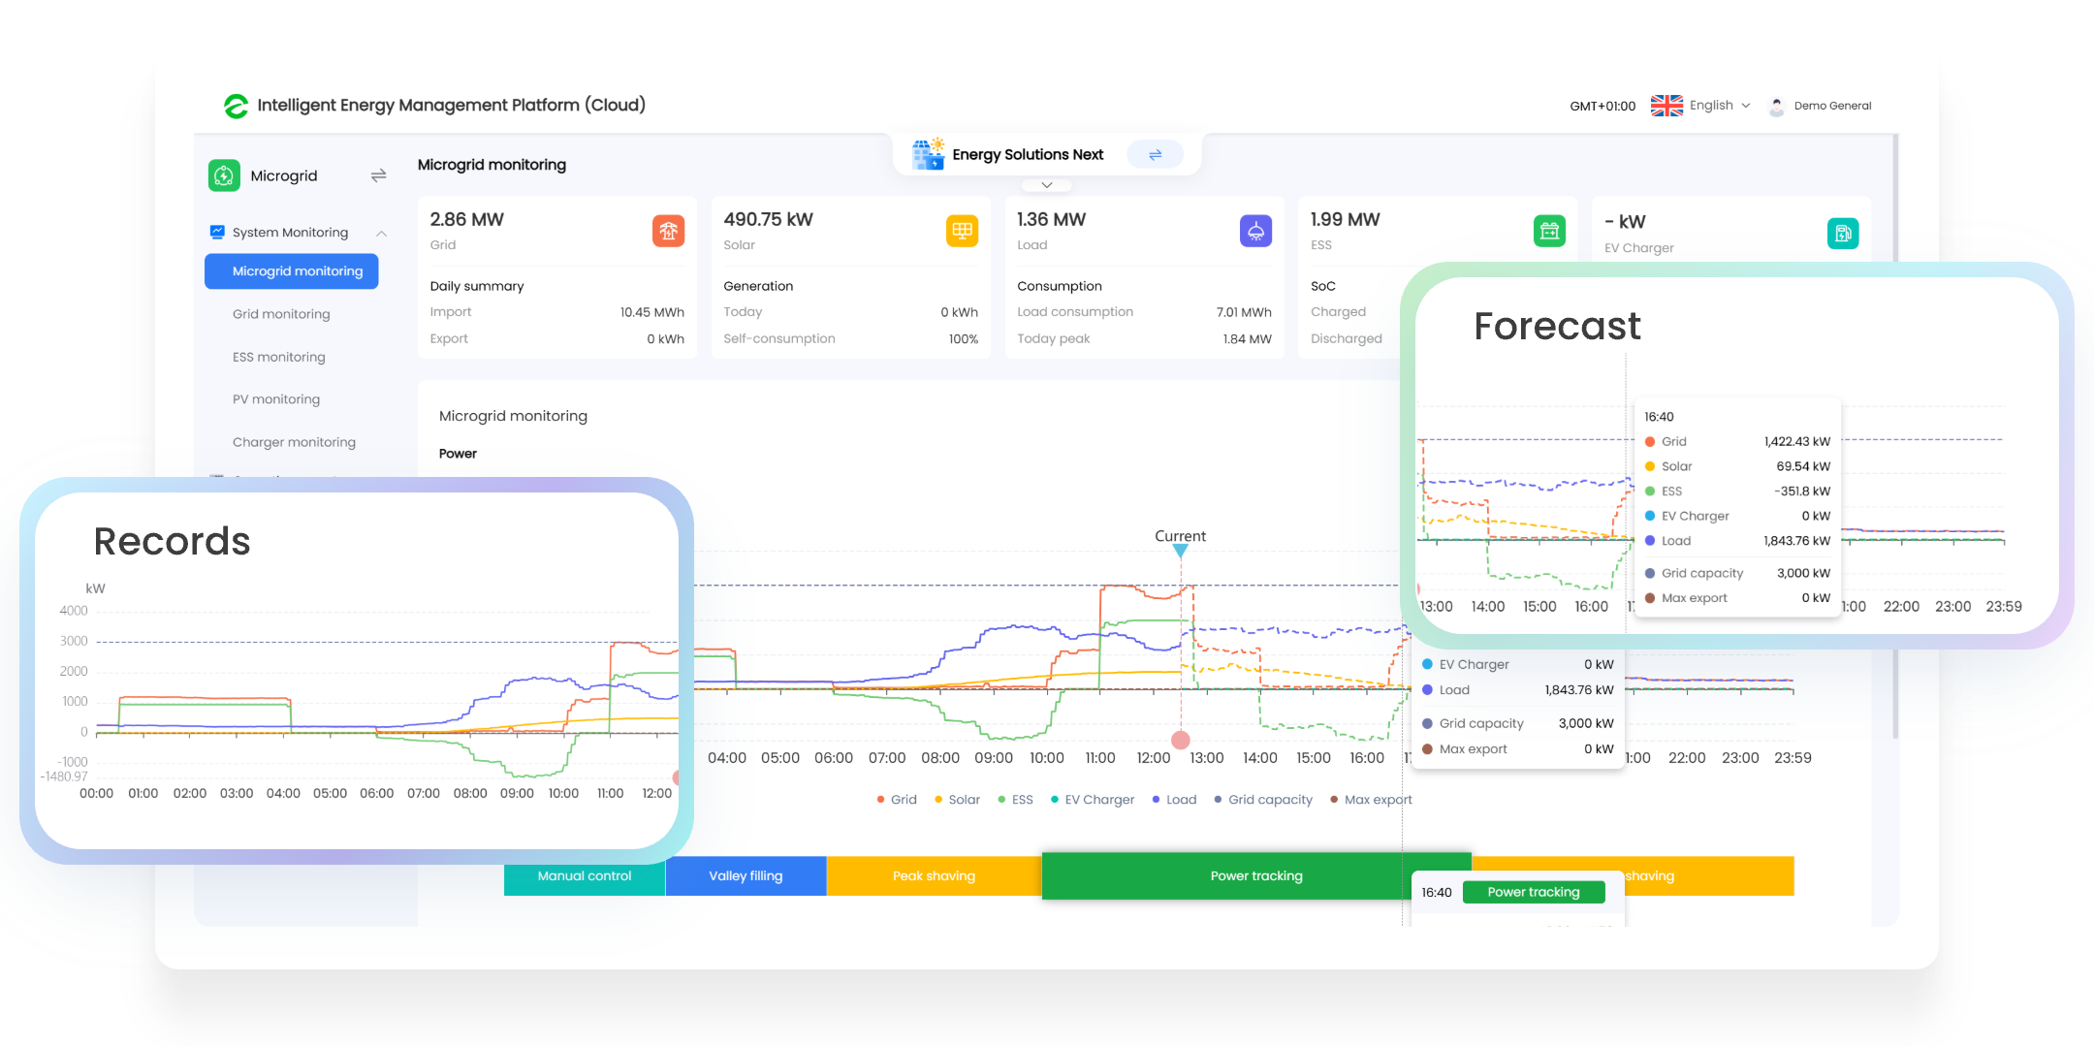Click the page vertical scrollbar
Image resolution: width=2094 pixels, height=1047 pixels.
click(1895, 436)
